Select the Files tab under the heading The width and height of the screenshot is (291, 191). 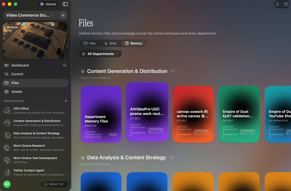[x=90, y=43]
